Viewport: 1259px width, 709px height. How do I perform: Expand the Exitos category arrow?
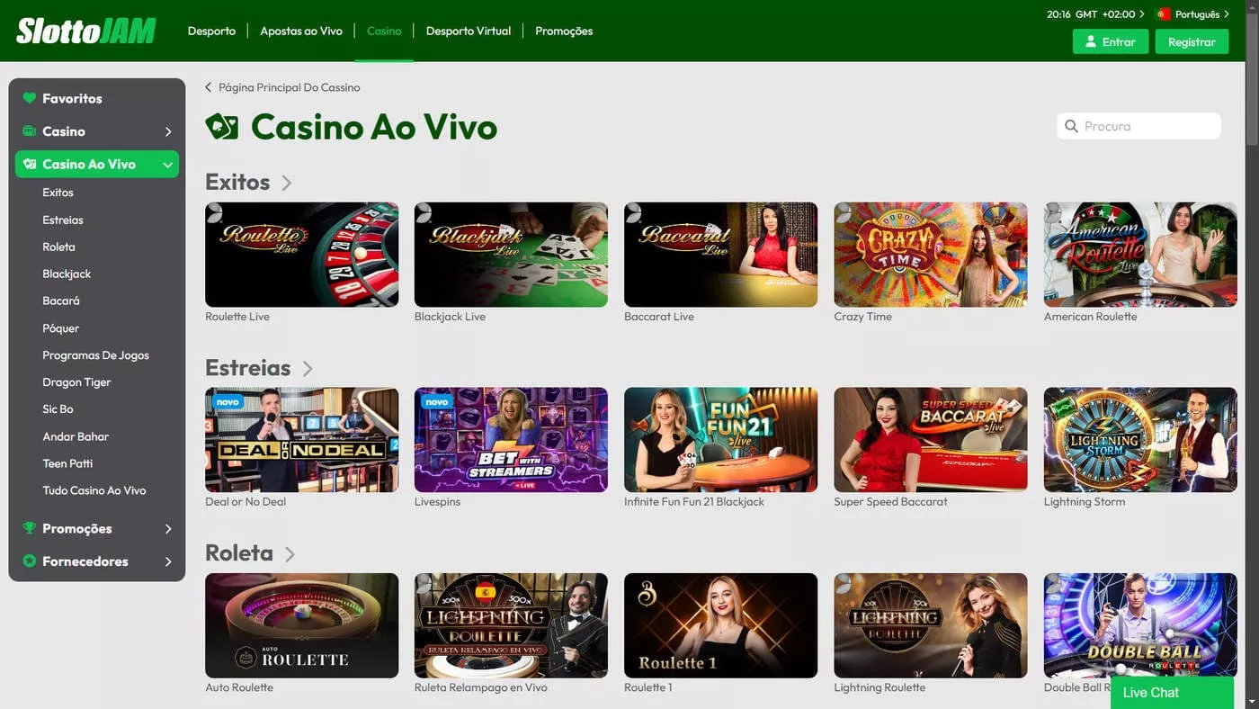[x=286, y=183]
